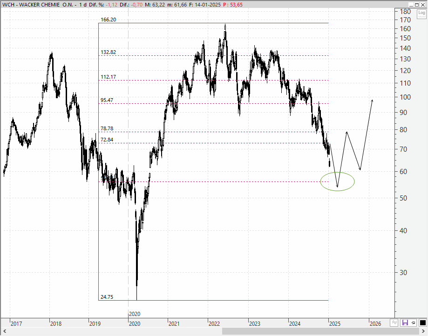Click the M: 63,22 maximum value

(155, 5)
